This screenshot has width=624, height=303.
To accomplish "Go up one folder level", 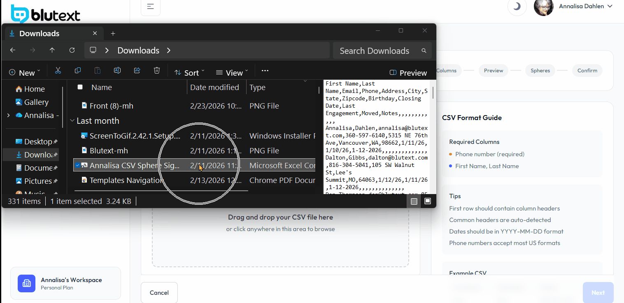I will point(52,50).
